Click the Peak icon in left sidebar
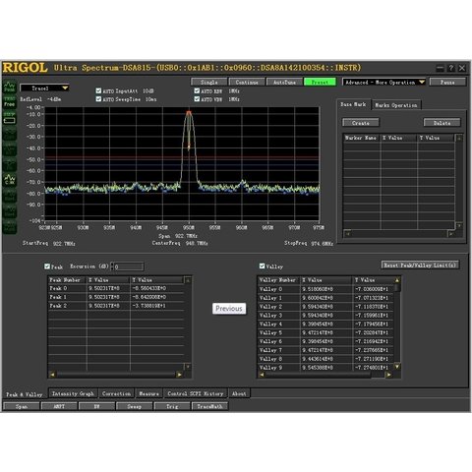The height and width of the screenshot is (472, 472). click(9, 88)
